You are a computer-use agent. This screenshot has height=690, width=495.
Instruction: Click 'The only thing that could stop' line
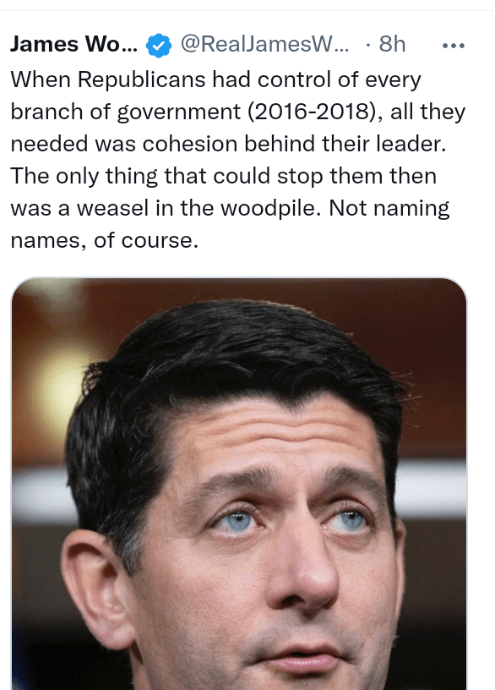223,176
